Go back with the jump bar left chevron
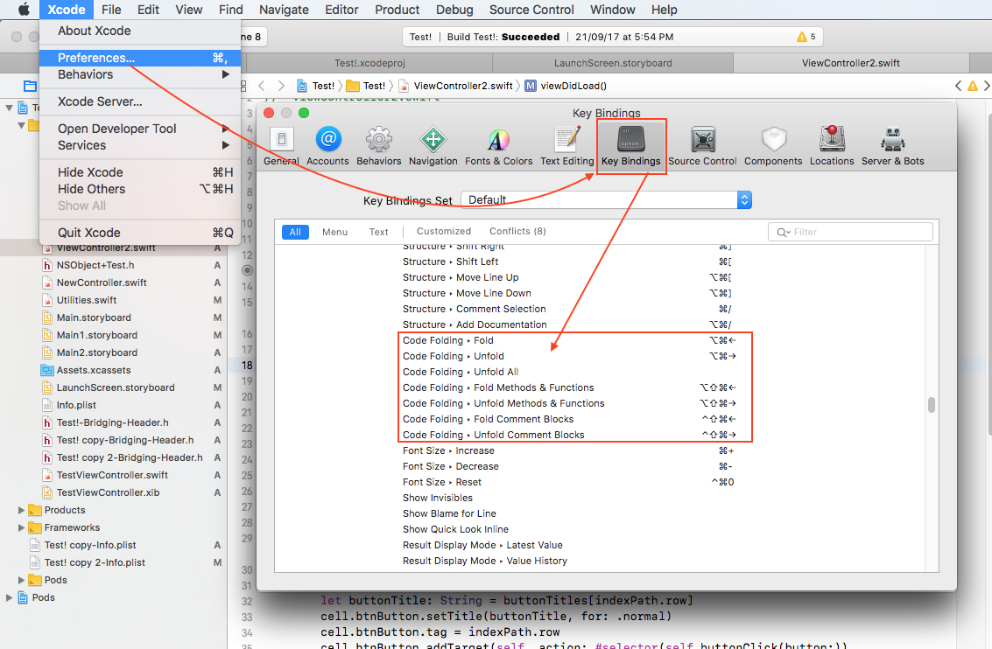The height and width of the screenshot is (649, 992). click(x=261, y=86)
